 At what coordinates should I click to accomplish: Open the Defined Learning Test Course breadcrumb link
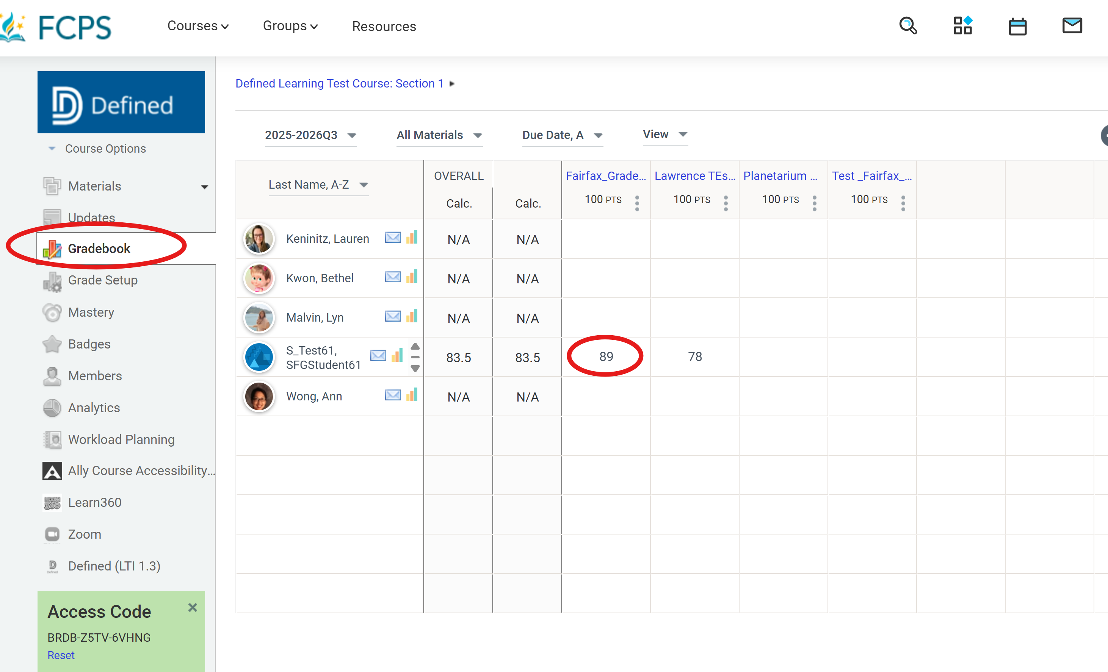click(x=340, y=84)
